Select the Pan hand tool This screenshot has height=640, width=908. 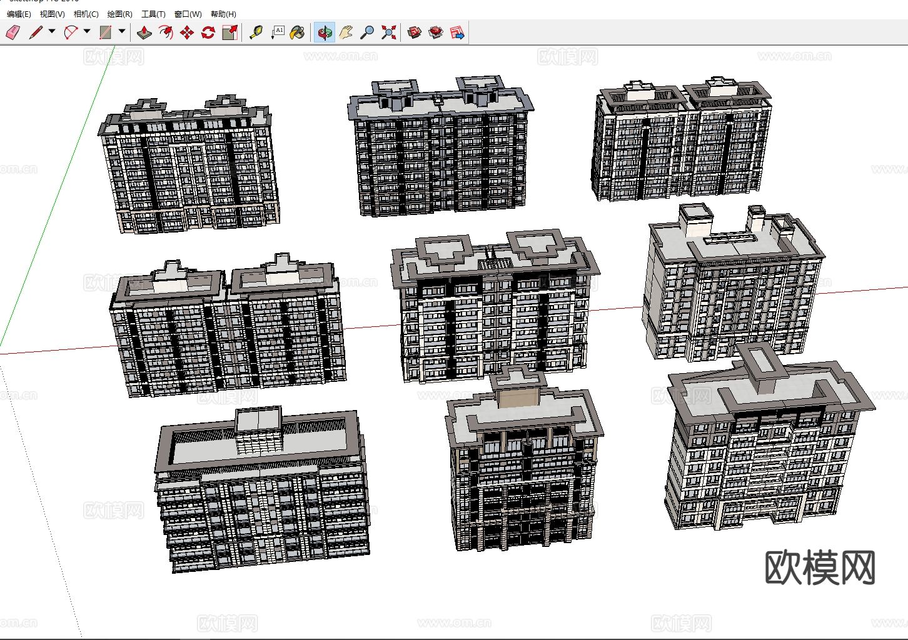click(x=346, y=32)
